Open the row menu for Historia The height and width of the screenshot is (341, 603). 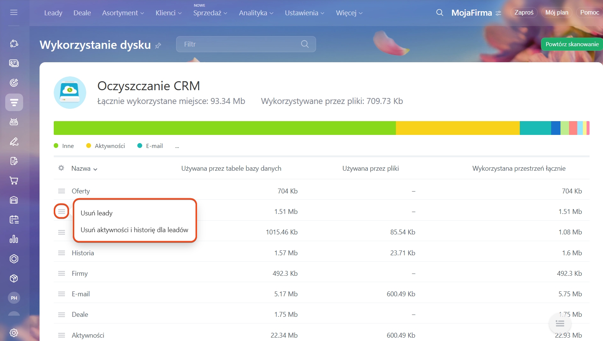click(x=62, y=253)
